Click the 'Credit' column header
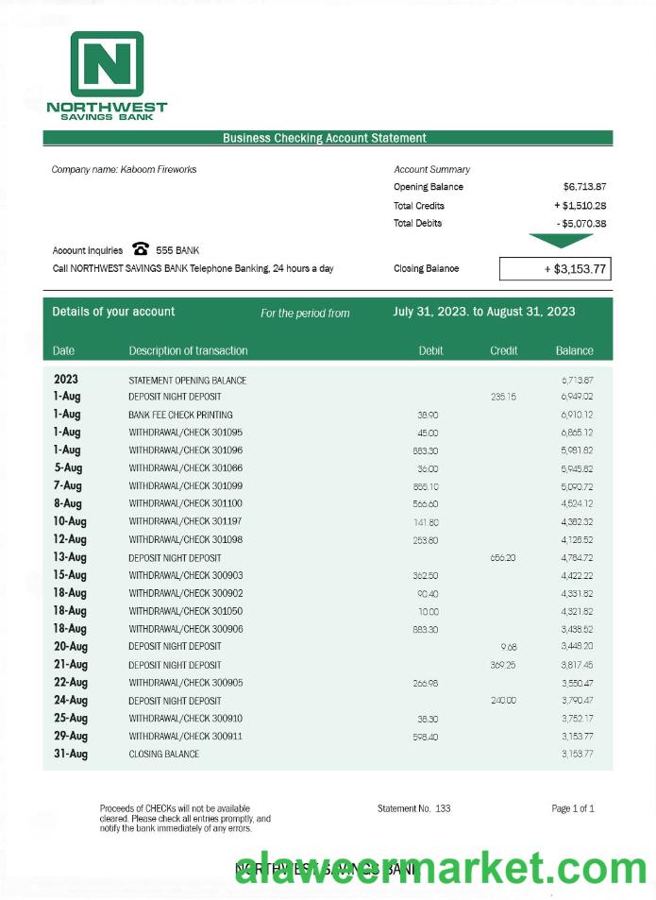This screenshot has width=656, height=900. tap(503, 350)
